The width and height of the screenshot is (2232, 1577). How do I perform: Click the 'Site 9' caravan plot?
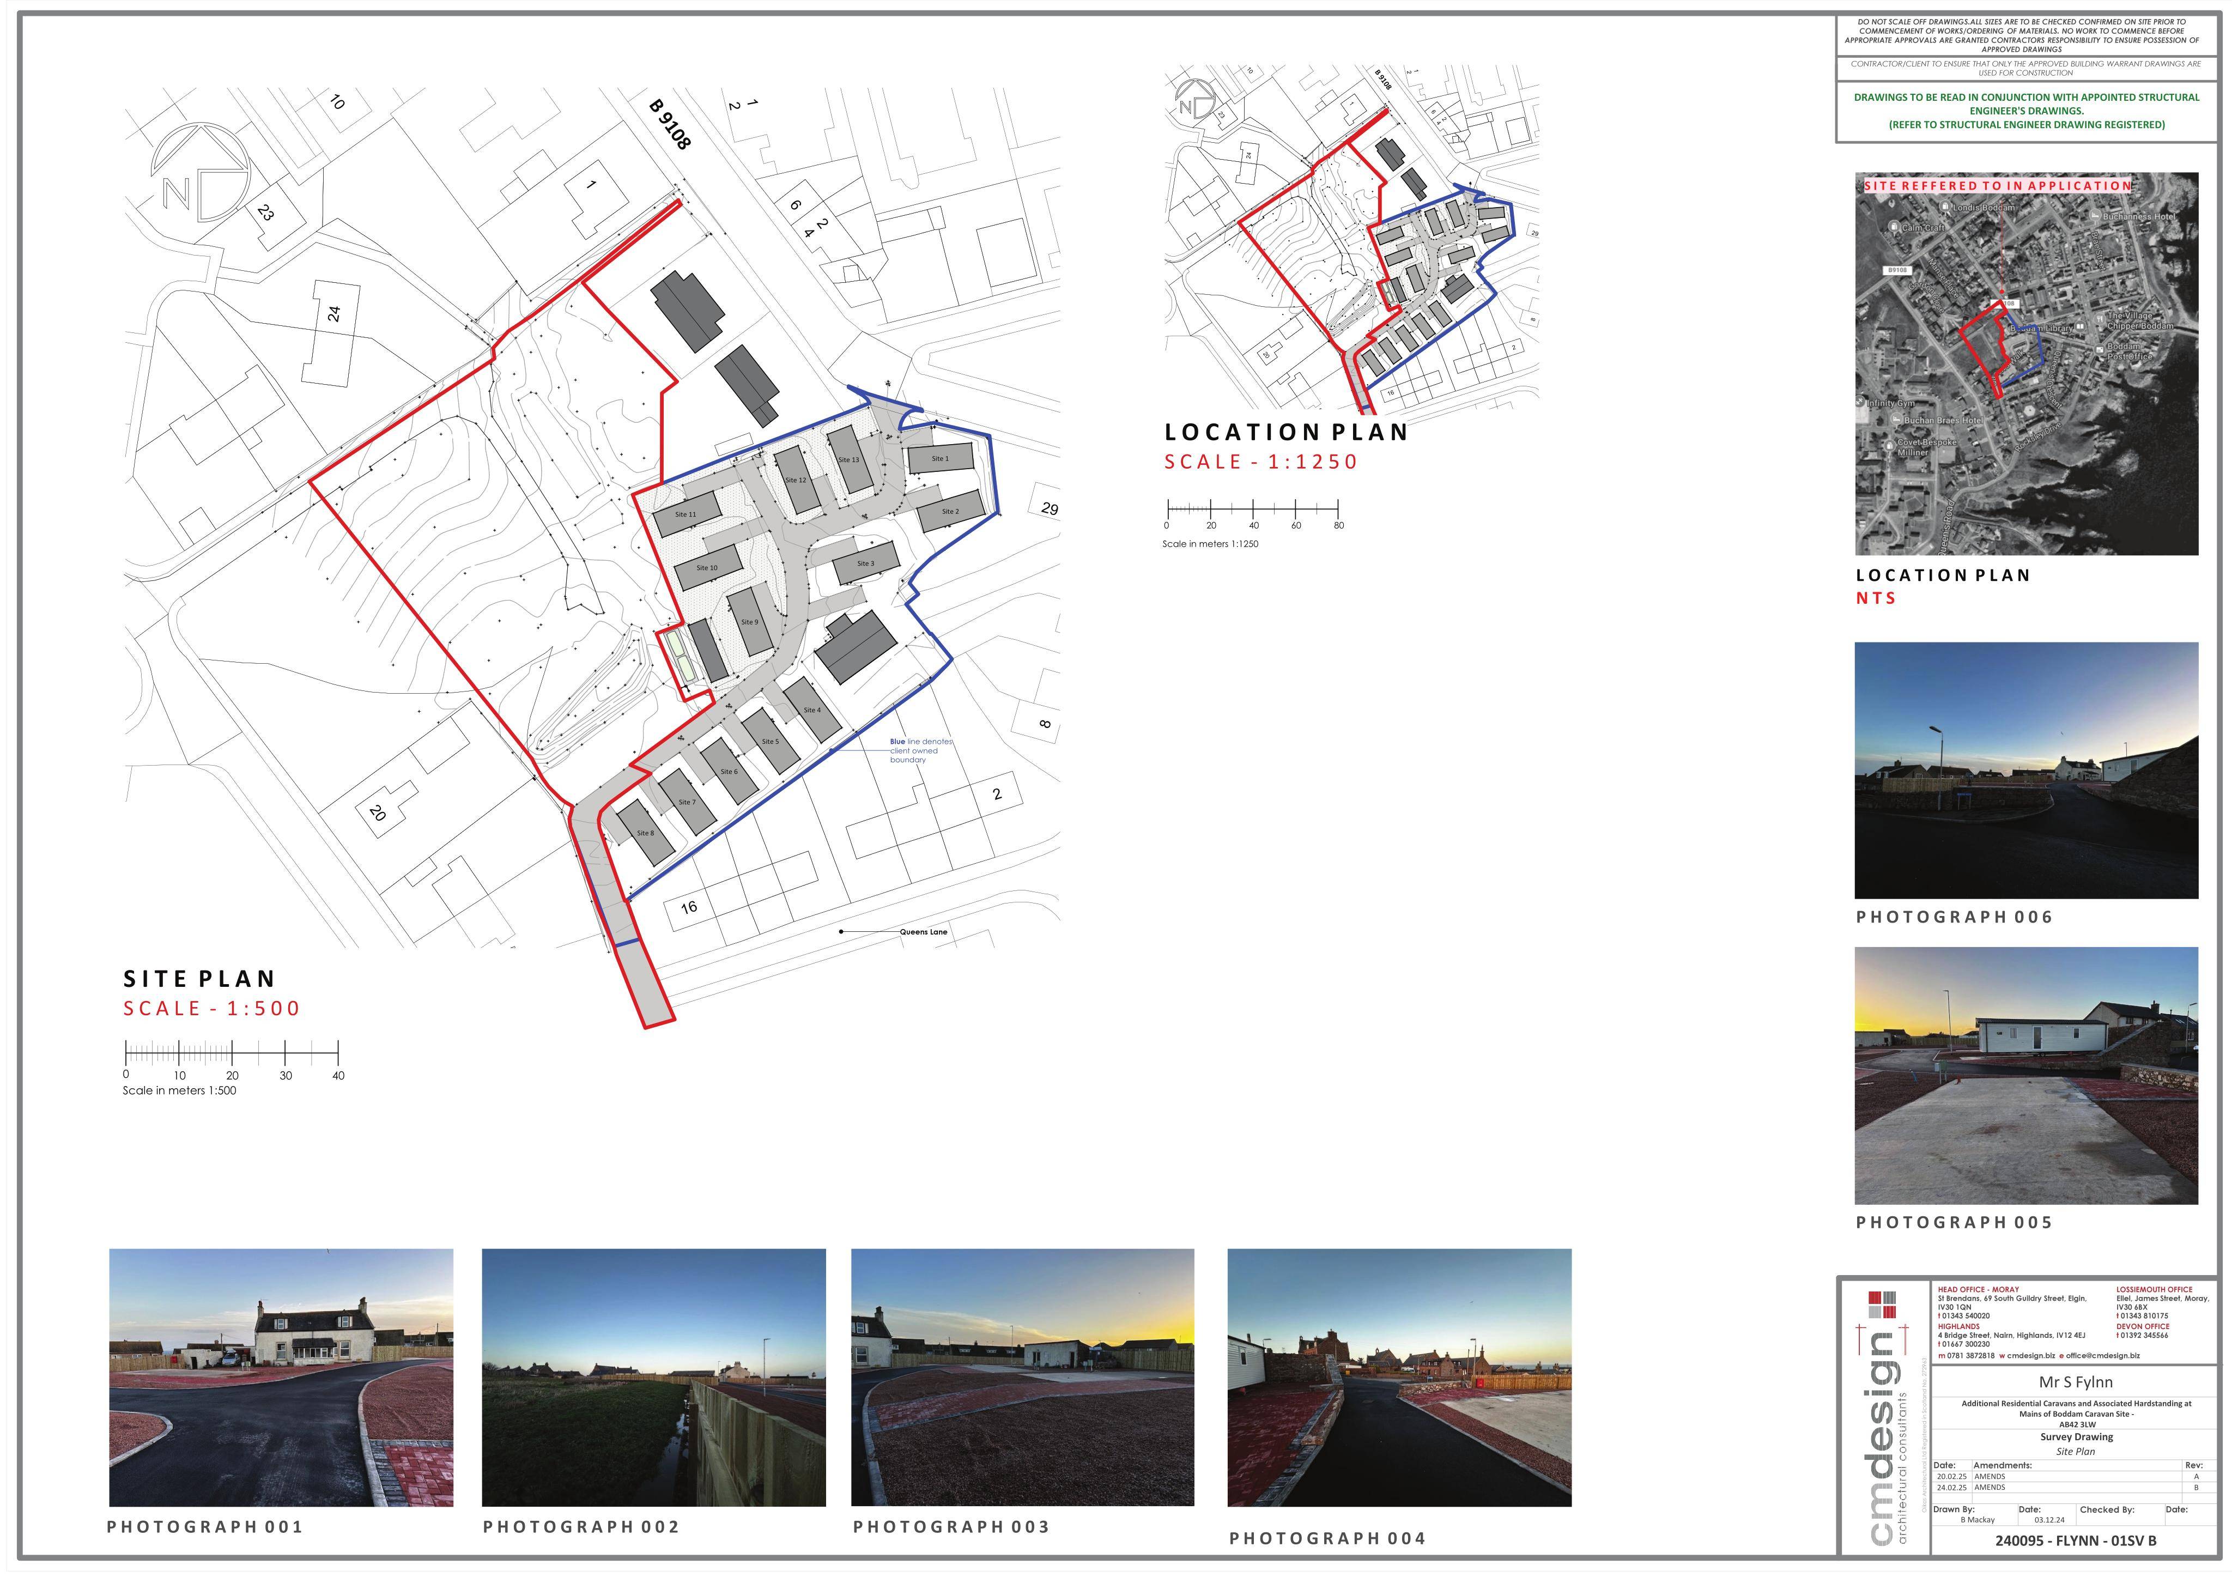749,622
